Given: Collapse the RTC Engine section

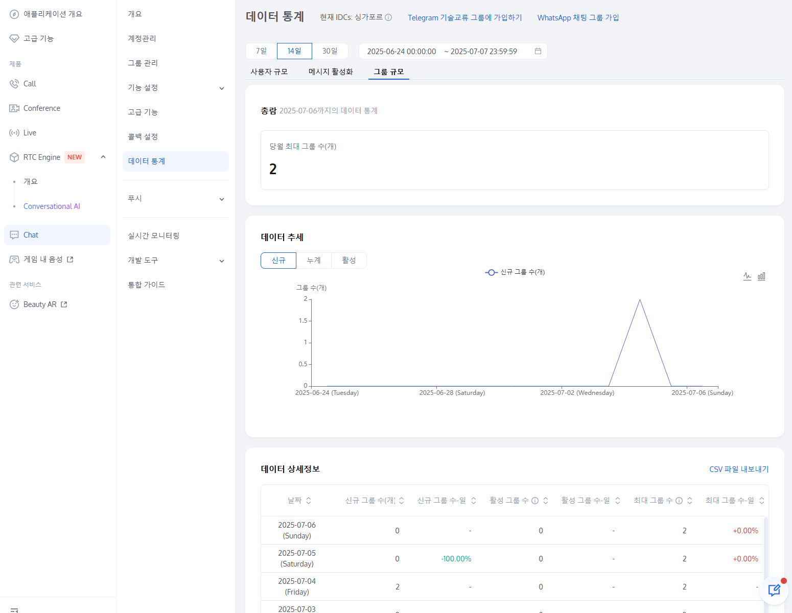Looking at the screenshot, I should click(x=103, y=157).
